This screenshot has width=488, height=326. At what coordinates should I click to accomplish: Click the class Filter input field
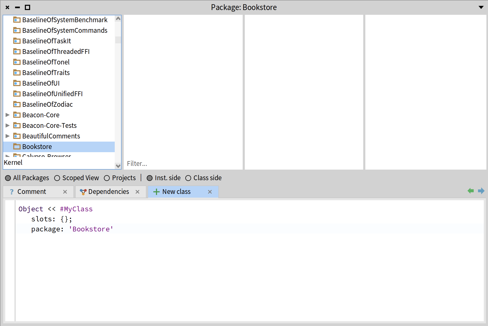pos(182,164)
